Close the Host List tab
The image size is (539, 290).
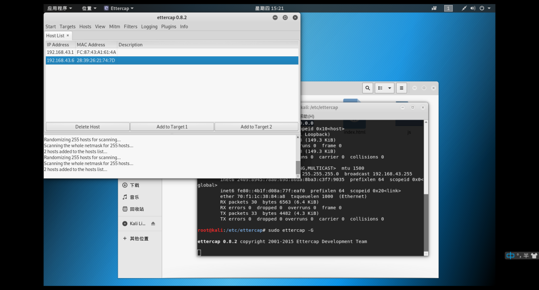pos(68,35)
